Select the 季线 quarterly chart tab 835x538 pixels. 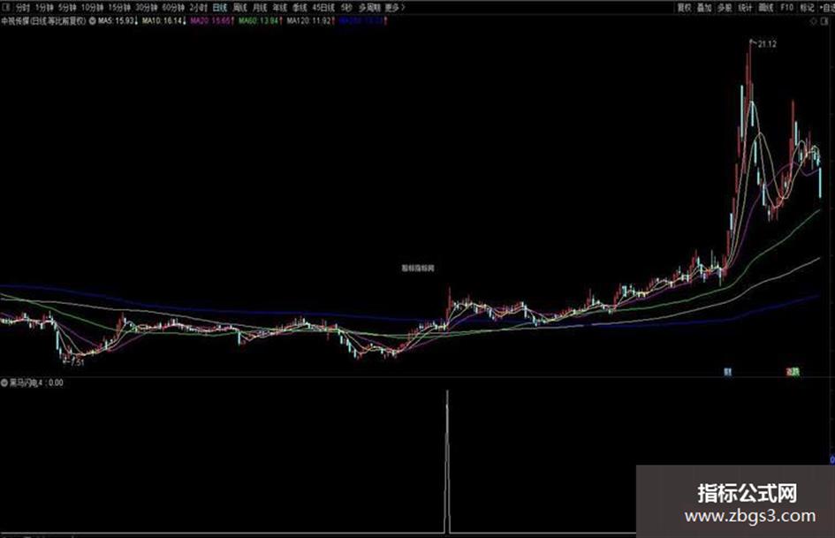tap(300, 7)
